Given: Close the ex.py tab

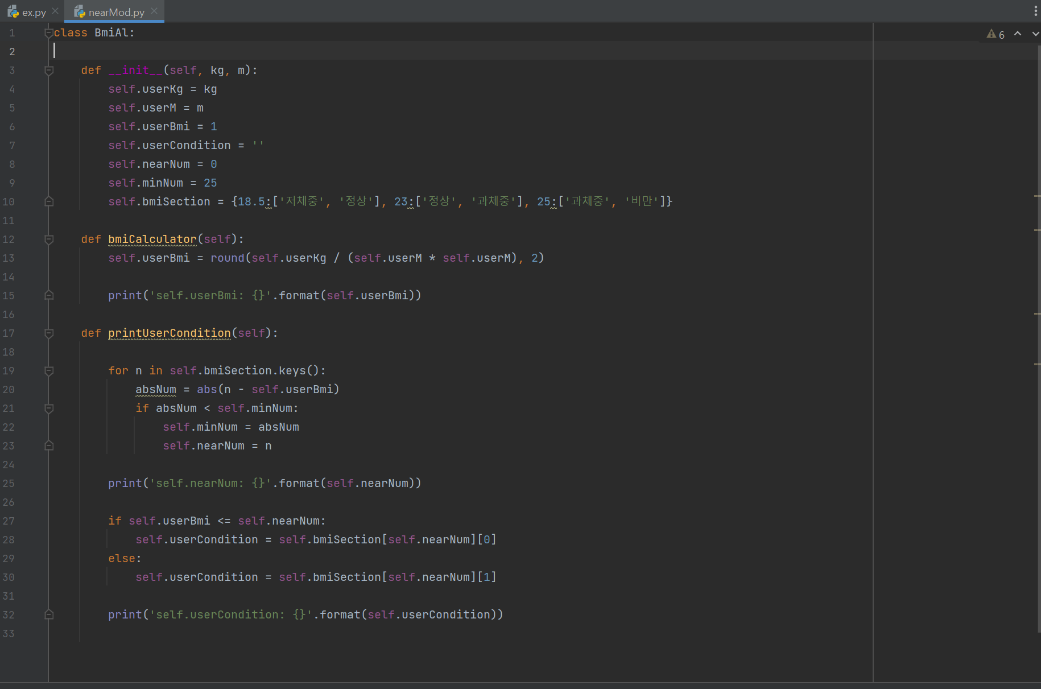Looking at the screenshot, I should click(x=55, y=11).
